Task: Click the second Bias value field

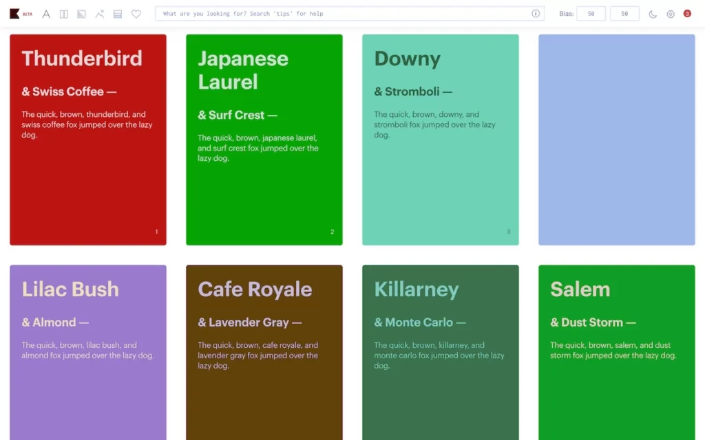Action: click(624, 14)
